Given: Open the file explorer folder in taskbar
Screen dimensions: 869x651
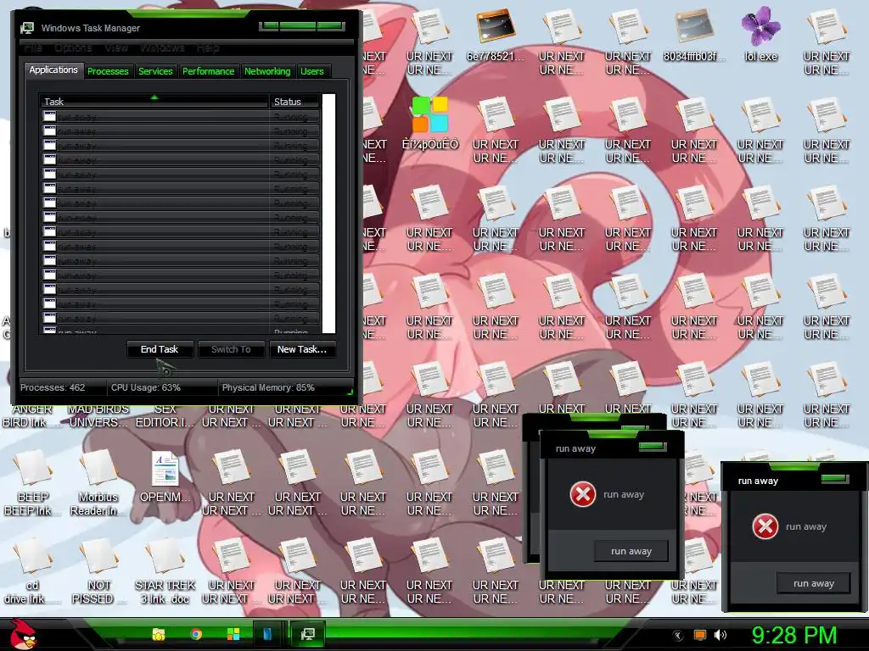Looking at the screenshot, I should coord(159,634).
